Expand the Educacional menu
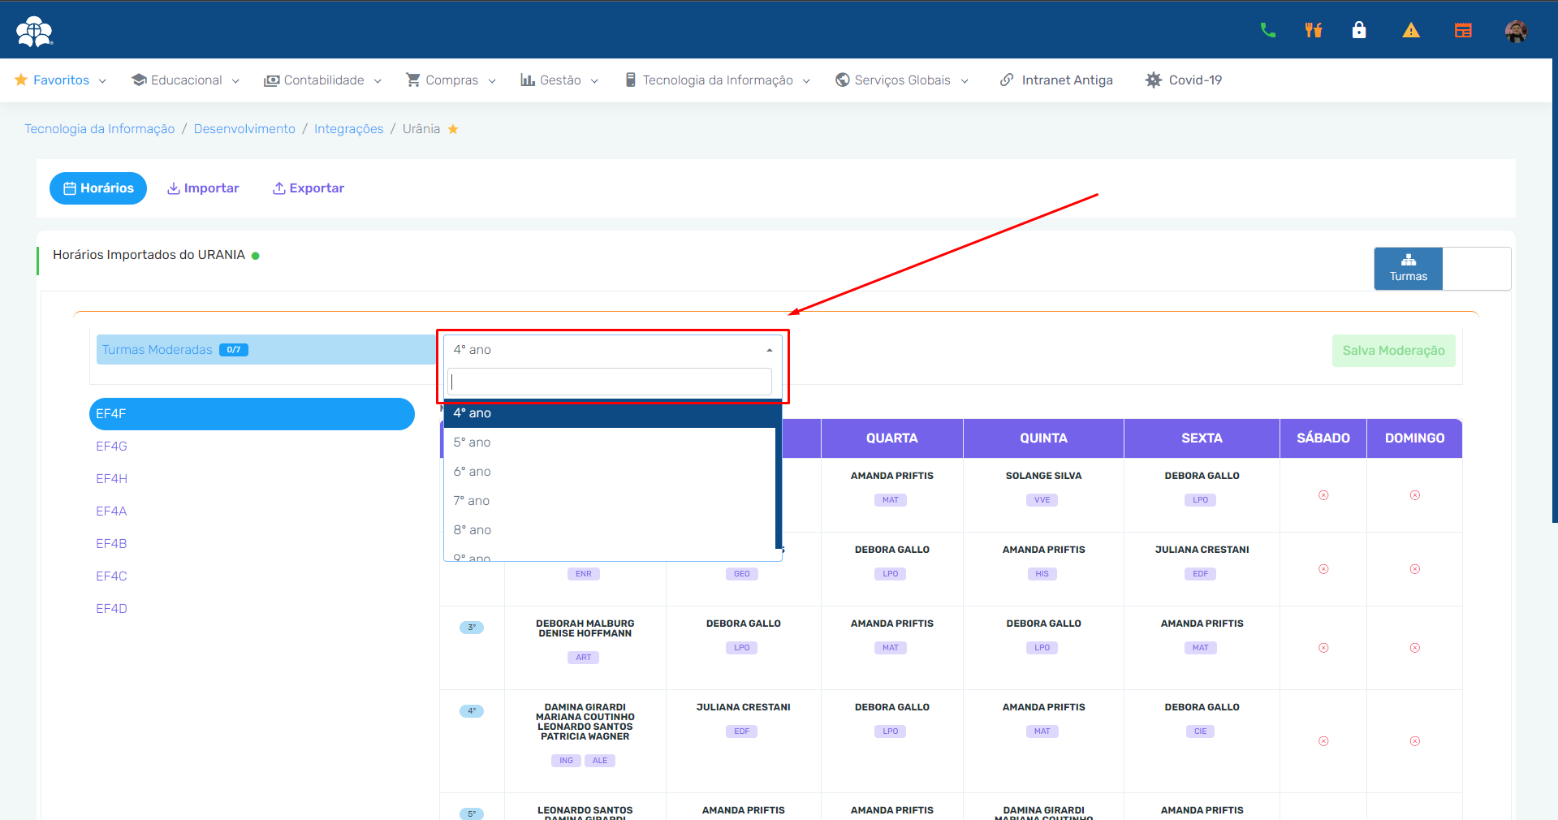 185,80
